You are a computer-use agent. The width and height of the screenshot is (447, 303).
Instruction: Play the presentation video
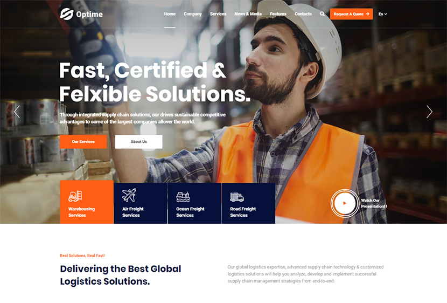[x=345, y=203]
